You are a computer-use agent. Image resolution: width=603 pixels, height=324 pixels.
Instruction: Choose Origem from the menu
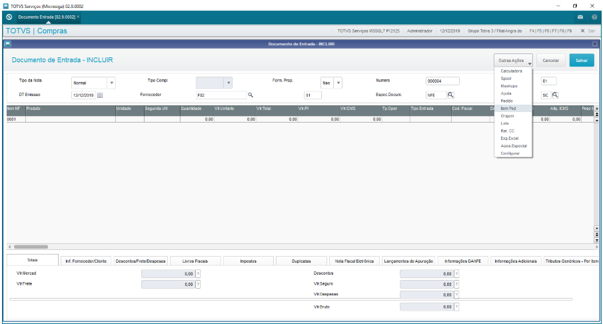(513, 116)
